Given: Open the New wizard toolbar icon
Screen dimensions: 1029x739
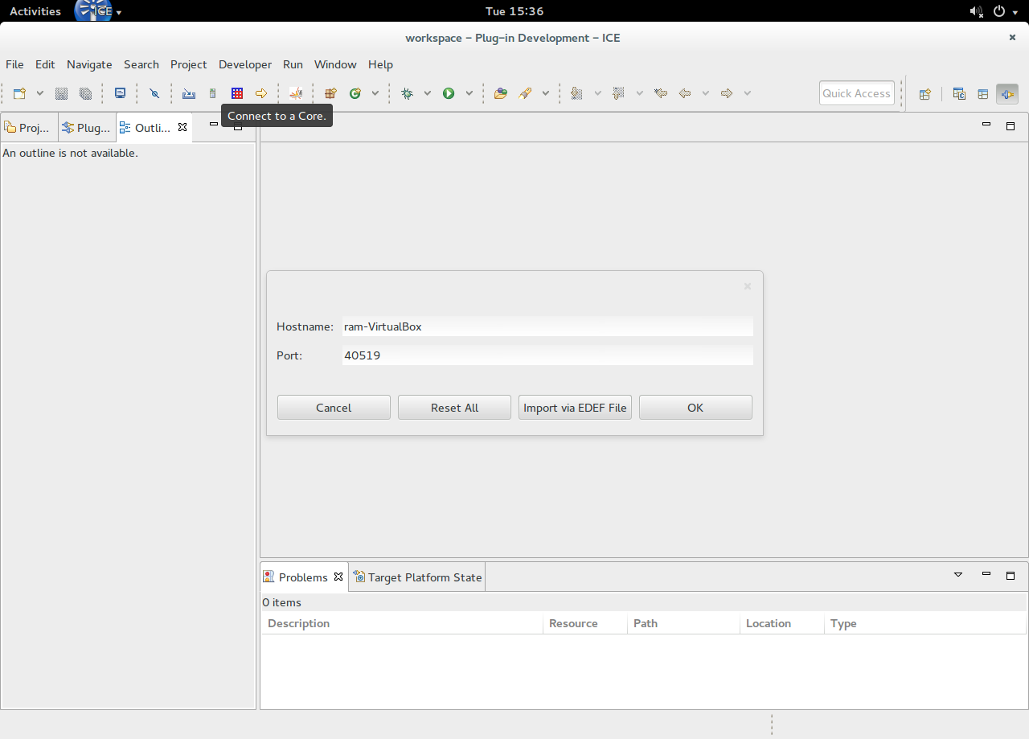Looking at the screenshot, I should click(x=20, y=93).
